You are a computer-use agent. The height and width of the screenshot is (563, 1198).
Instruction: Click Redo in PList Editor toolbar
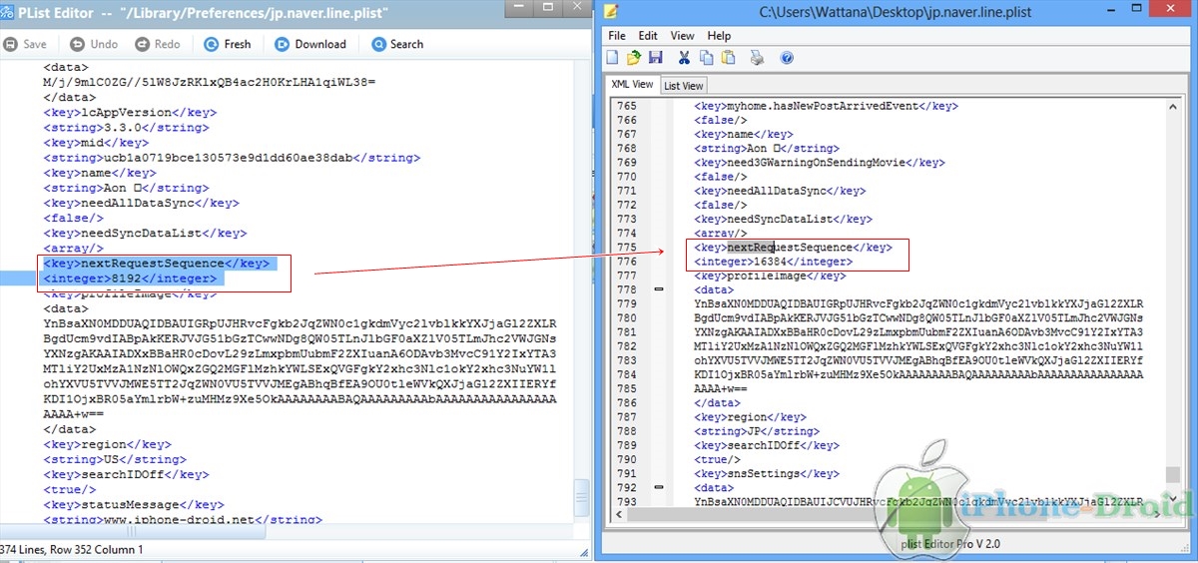pos(158,44)
